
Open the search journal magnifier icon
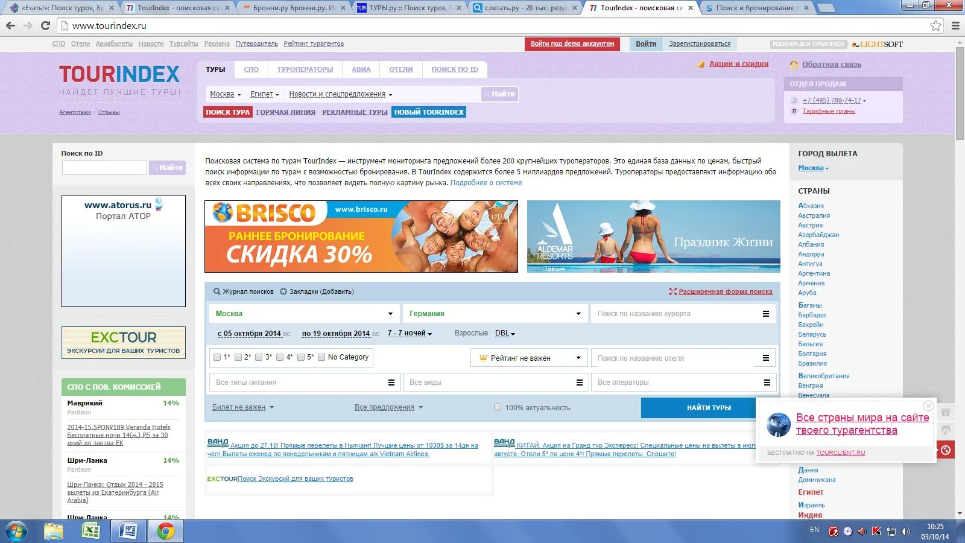217,291
